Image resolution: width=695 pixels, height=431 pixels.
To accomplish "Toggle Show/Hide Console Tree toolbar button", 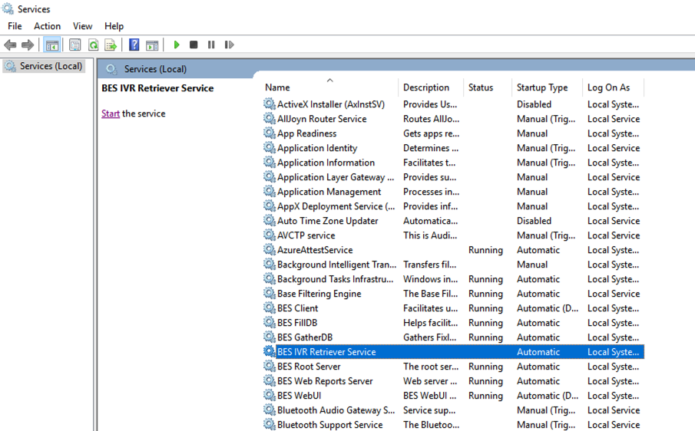I will (x=52, y=45).
